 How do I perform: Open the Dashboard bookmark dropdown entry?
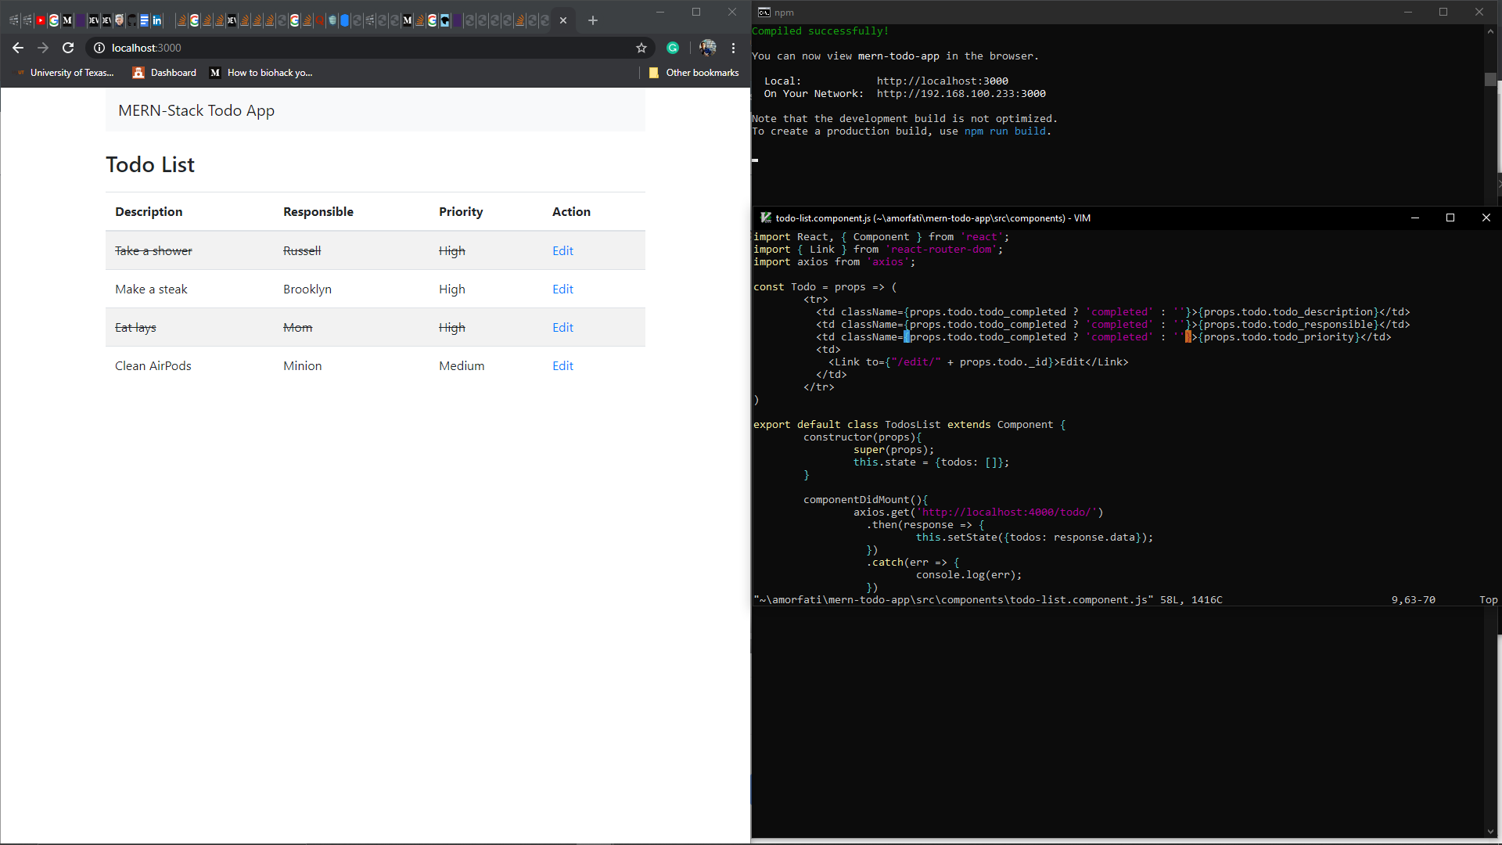click(164, 72)
